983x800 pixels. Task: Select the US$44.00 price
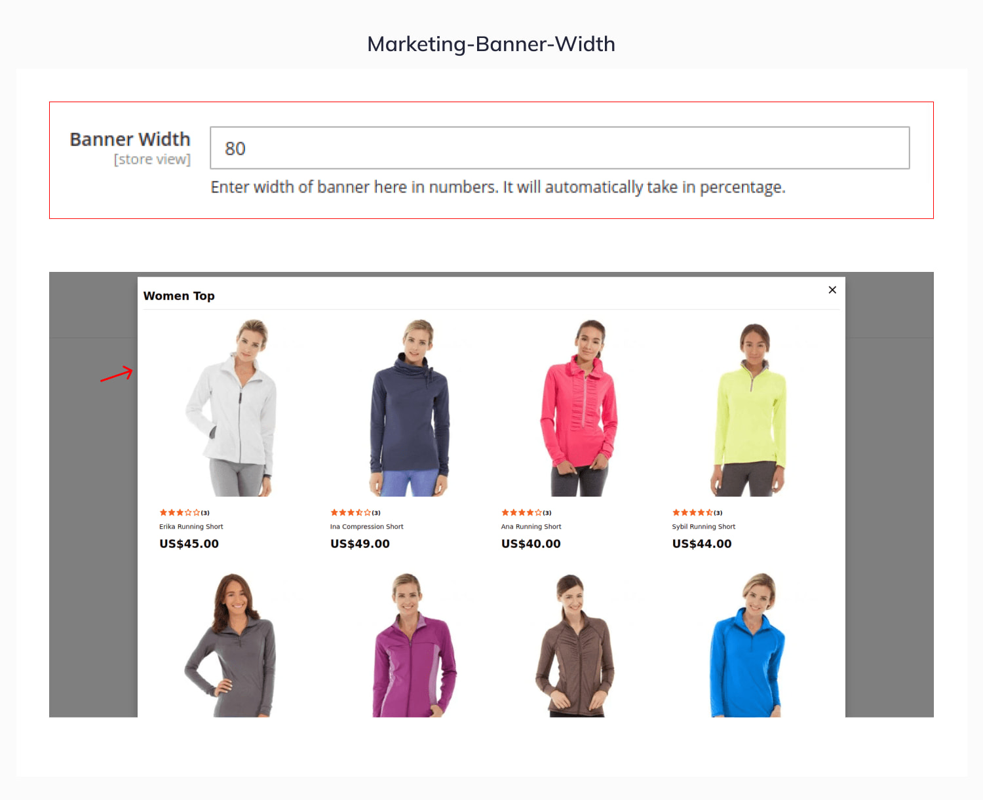pyautogui.click(x=702, y=544)
